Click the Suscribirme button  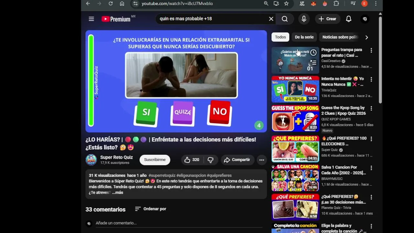click(x=155, y=160)
